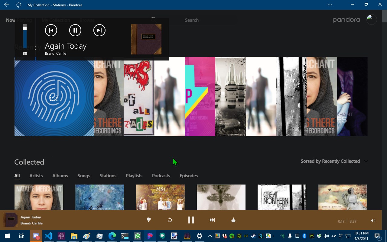Skip song in bottom player bar
387x242 pixels.
[x=212, y=220]
